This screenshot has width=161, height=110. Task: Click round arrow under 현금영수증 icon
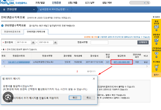click(x=156, y=30)
